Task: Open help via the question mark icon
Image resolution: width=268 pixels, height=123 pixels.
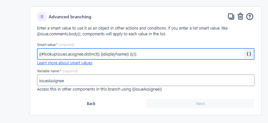Action: coord(250,16)
